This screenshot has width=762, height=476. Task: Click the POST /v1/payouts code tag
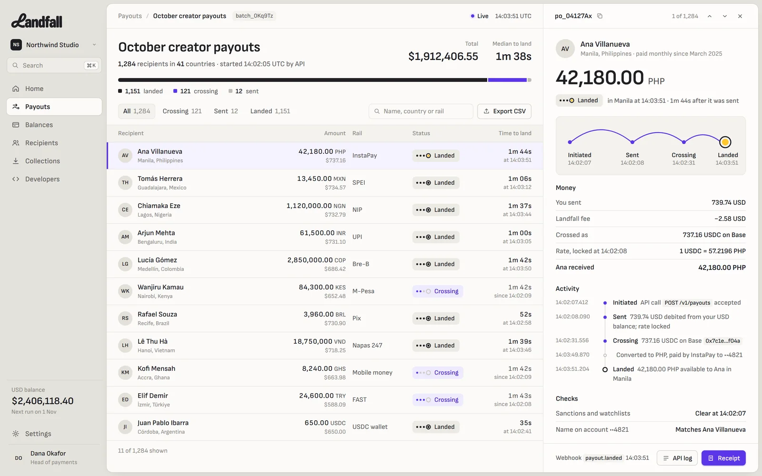(687, 303)
